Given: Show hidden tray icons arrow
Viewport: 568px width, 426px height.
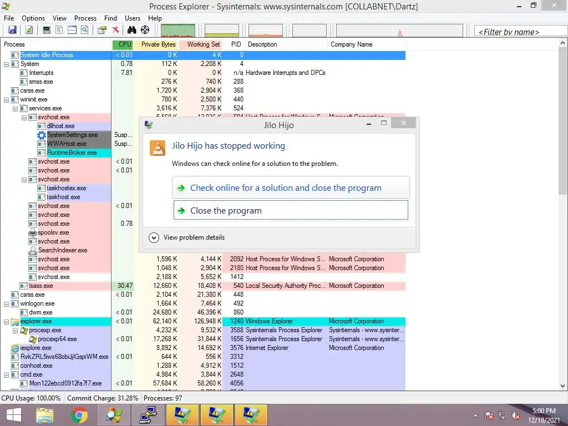Looking at the screenshot, I should pyautogui.click(x=475, y=415).
